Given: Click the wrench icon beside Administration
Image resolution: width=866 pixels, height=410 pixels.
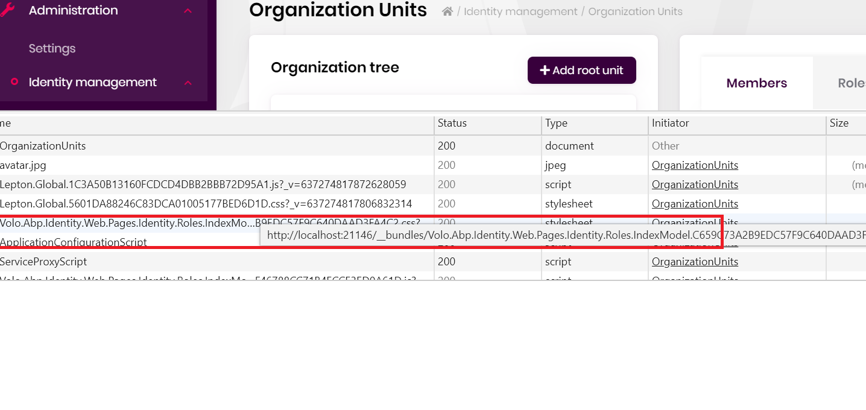Looking at the screenshot, I should coord(7,10).
